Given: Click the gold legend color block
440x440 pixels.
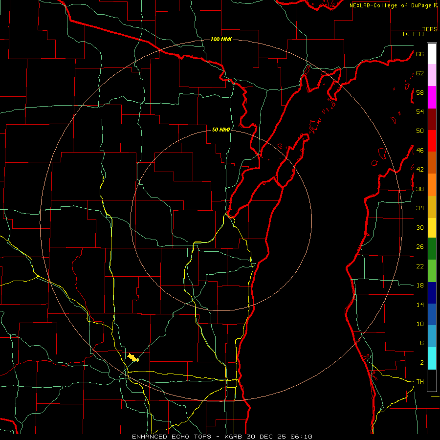Looking at the screenshot, I should tap(432, 207).
